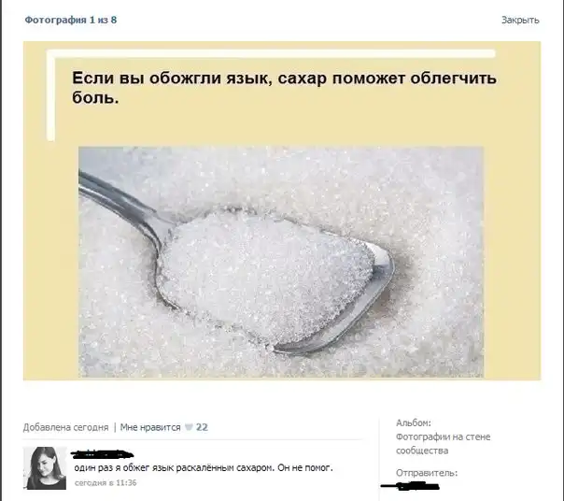
Task: Click the comment timestamp сегодня в 11:36
Action: point(106,482)
